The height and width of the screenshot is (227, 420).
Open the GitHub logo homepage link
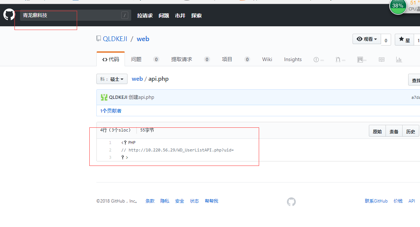coord(9,14)
